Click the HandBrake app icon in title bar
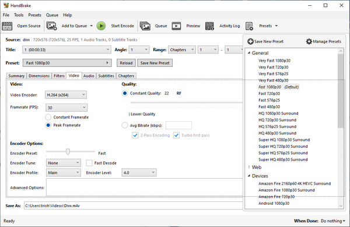This screenshot has height=227, width=350. pyautogui.click(x=6, y=5)
